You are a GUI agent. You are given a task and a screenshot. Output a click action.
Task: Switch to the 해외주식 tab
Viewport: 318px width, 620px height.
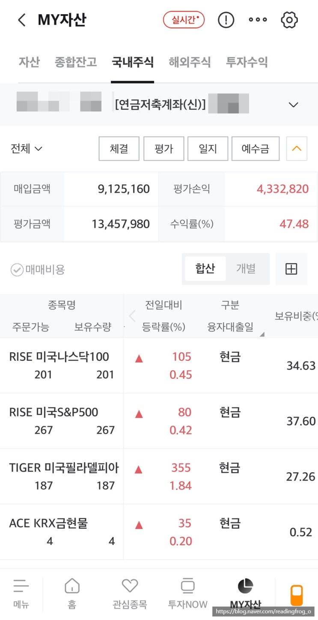190,62
